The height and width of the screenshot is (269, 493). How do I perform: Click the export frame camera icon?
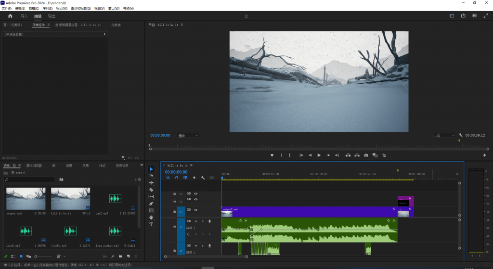coord(366,155)
